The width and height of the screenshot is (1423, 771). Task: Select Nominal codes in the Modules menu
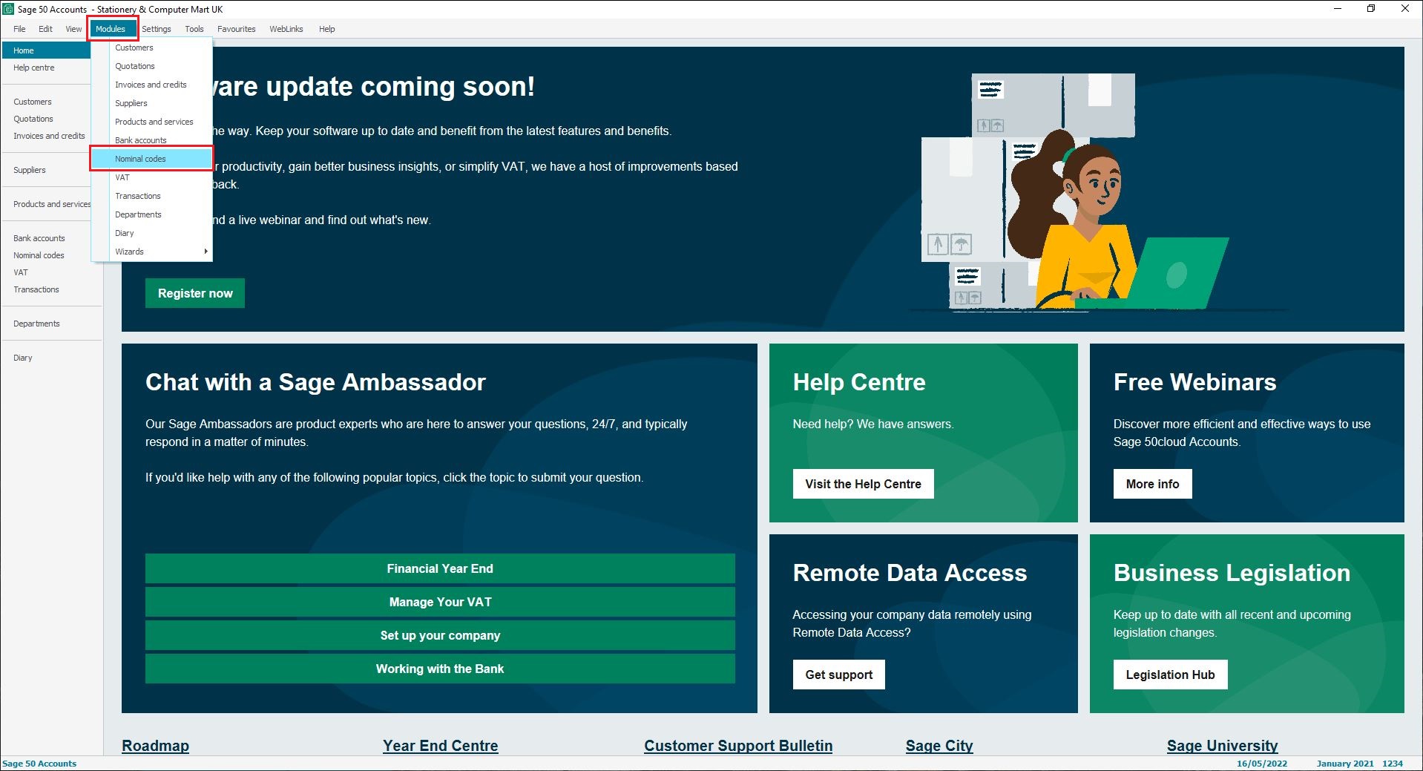tap(140, 159)
